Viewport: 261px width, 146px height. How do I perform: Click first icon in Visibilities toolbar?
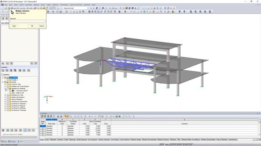[x=3, y=70]
